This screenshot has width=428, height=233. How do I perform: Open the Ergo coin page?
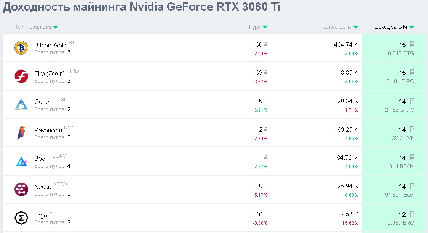(41, 216)
